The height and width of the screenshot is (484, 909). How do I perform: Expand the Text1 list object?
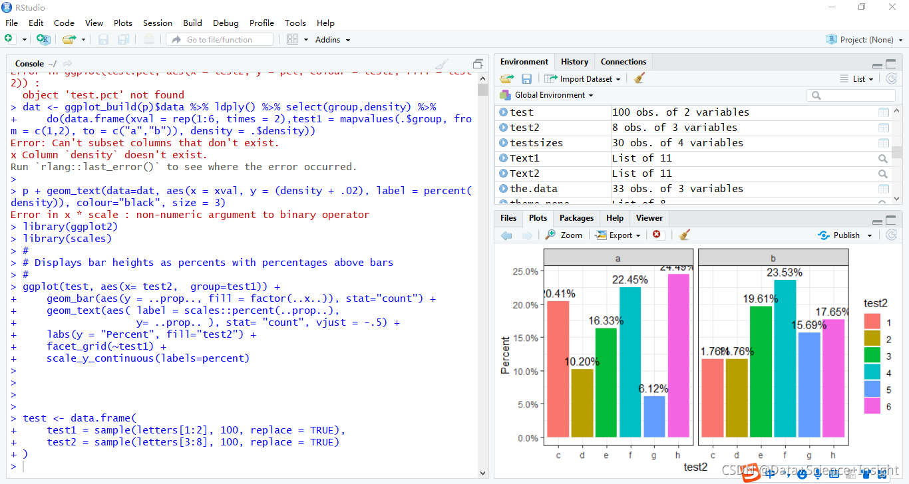click(504, 158)
